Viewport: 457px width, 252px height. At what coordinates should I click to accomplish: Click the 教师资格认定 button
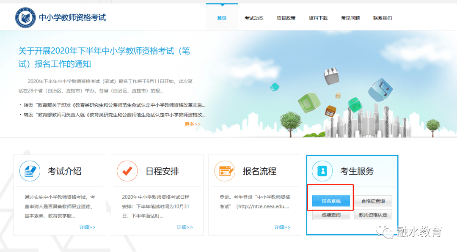[x=373, y=215]
